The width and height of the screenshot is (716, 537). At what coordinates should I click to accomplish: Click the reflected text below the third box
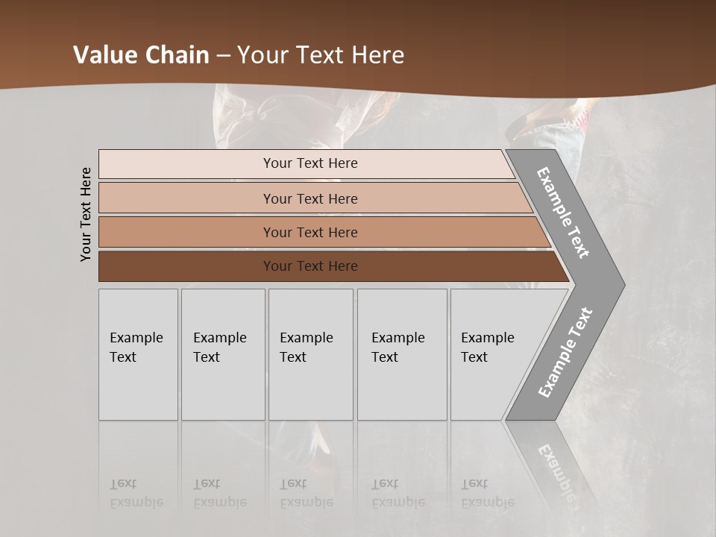(x=307, y=494)
